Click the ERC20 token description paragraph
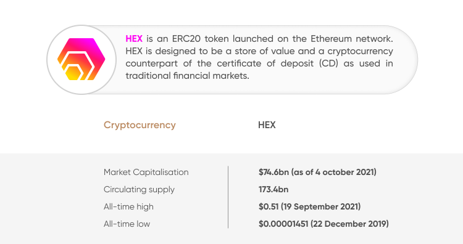The image size is (463, 244). pos(259,57)
